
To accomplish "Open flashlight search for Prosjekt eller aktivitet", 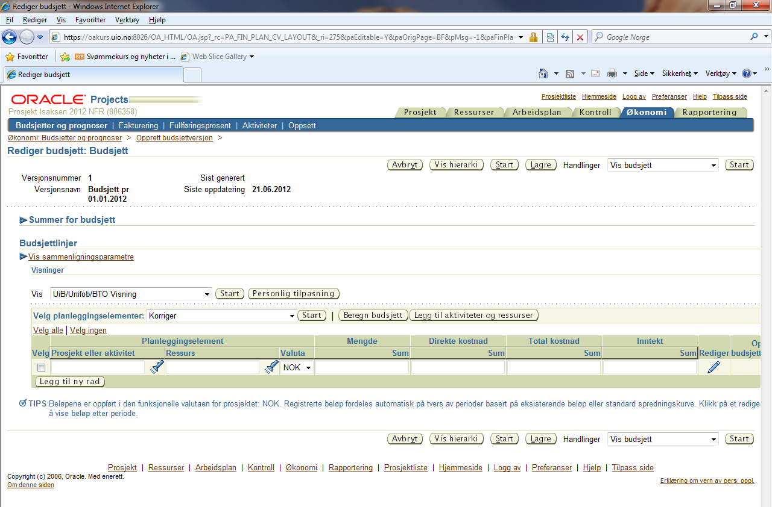I will tap(156, 367).
